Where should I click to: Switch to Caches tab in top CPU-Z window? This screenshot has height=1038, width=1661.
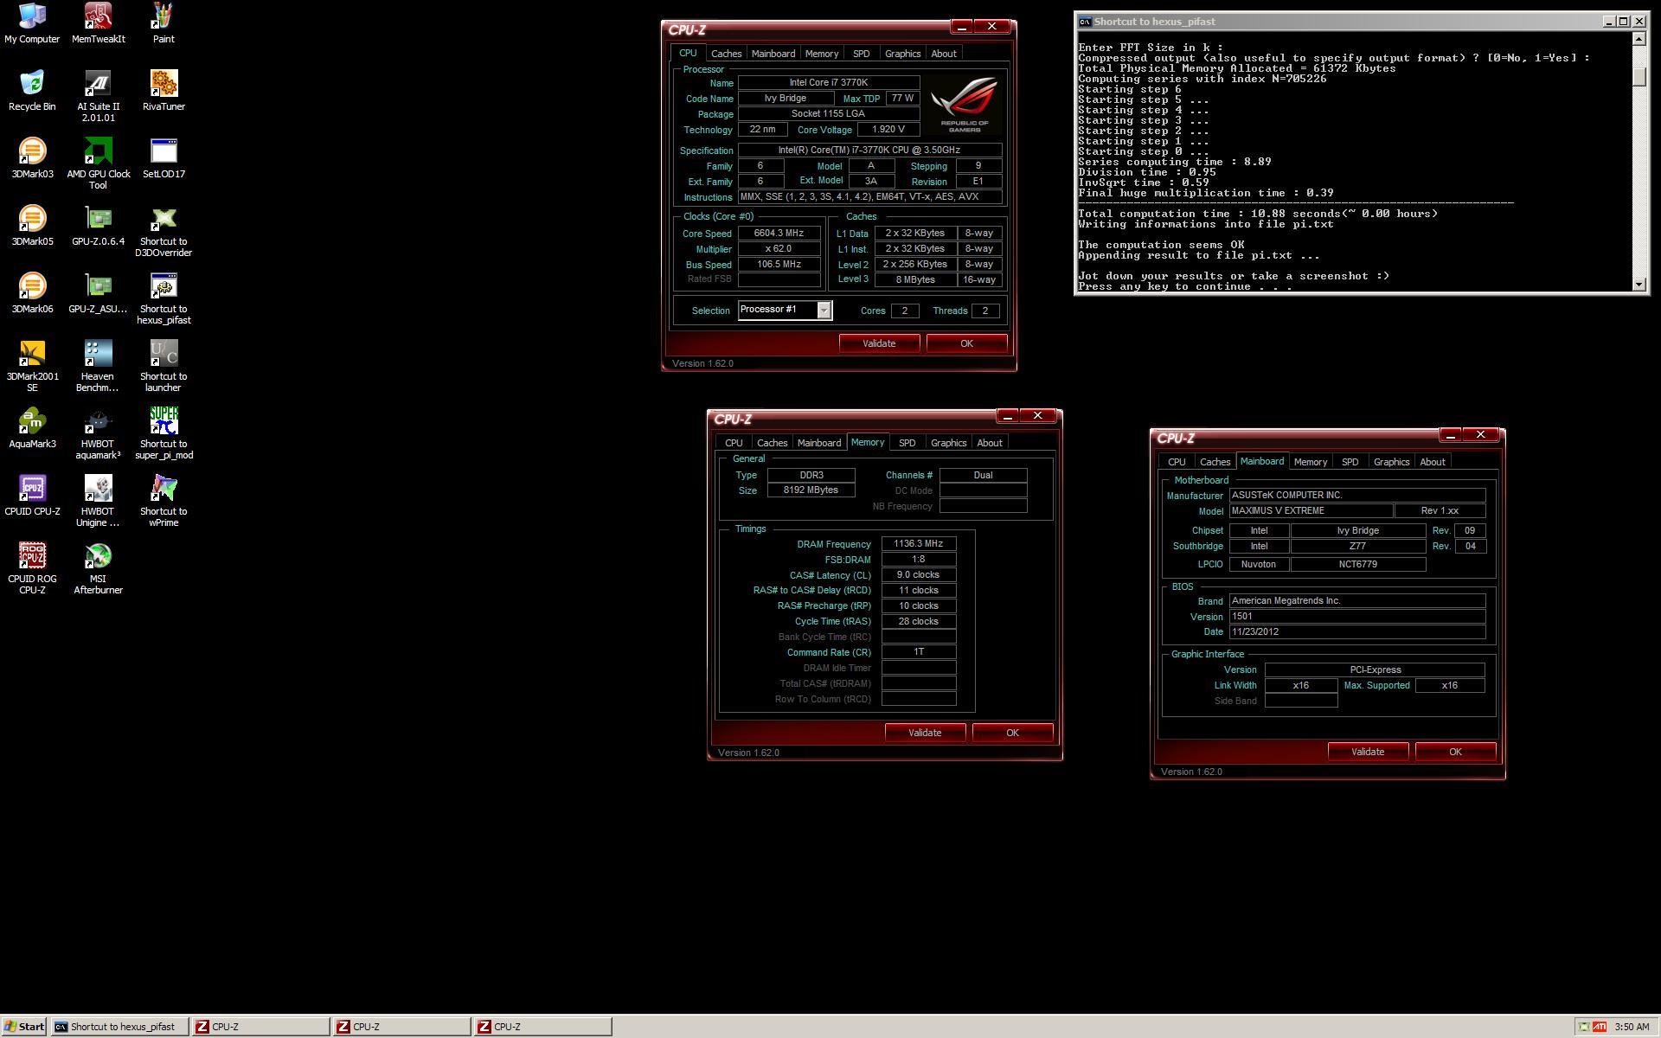tap(726, 54)
